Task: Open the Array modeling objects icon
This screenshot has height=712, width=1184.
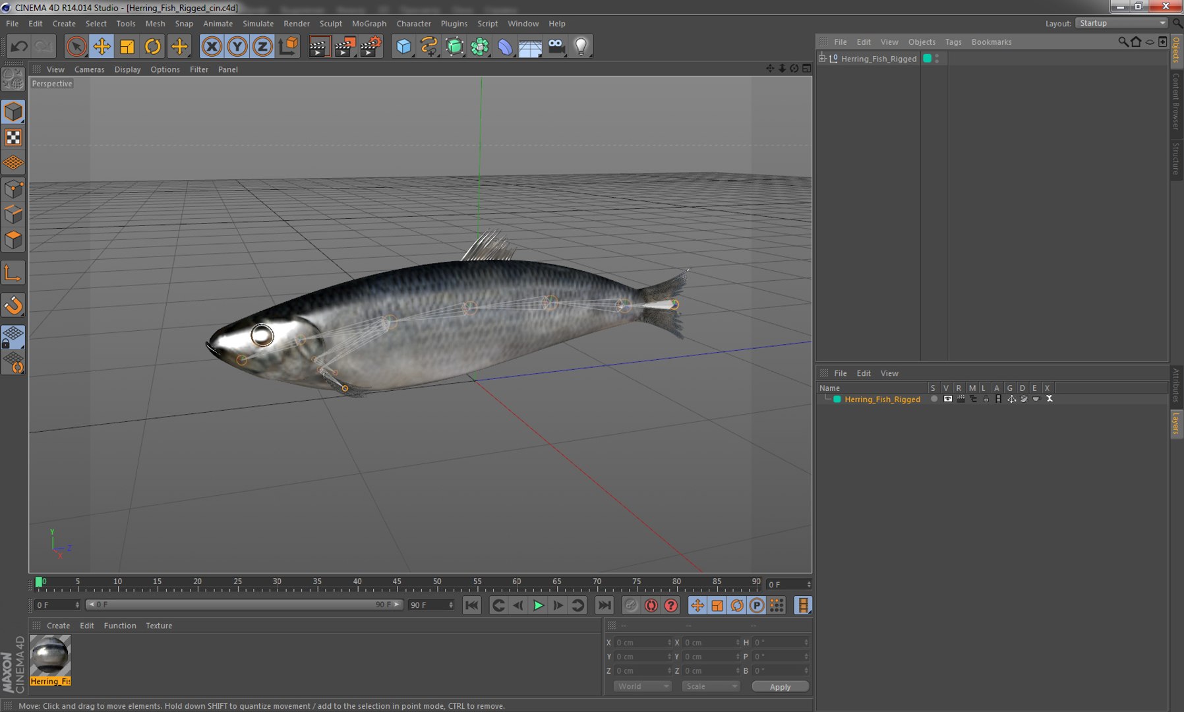Action: pos(480,46)
